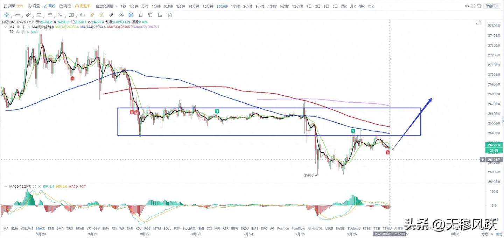Viewport: 504px width, 238px height.
Task: Toggle TD indicator visibility eye
Action: click(x=17, y=31)
